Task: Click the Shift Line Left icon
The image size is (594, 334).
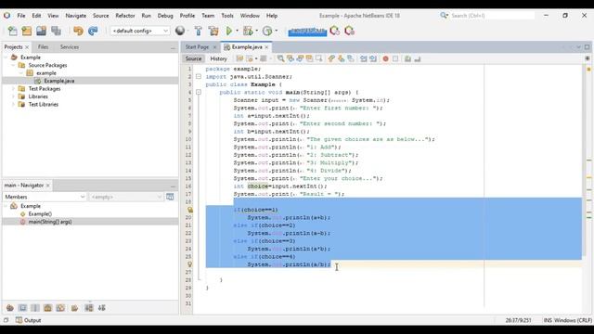Action: (x=363, y=58)
